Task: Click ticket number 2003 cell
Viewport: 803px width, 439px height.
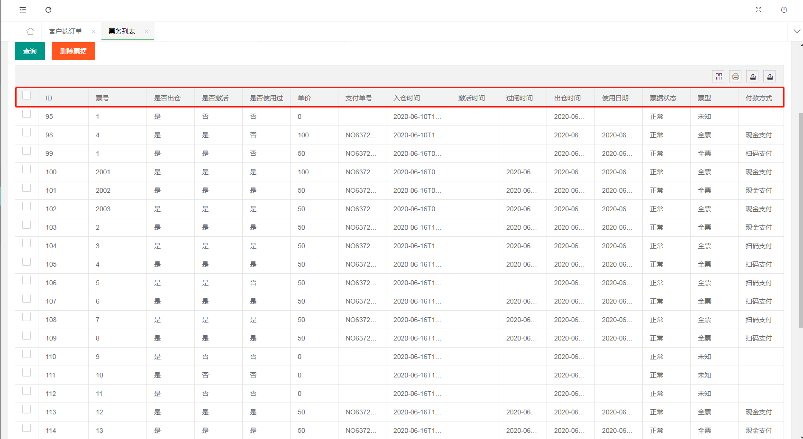Action: (x=103, y=209)
